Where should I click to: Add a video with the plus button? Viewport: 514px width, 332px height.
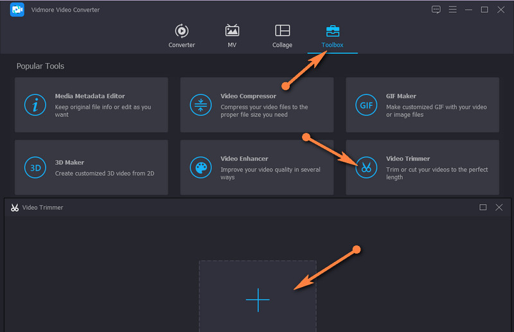point(258,300)
